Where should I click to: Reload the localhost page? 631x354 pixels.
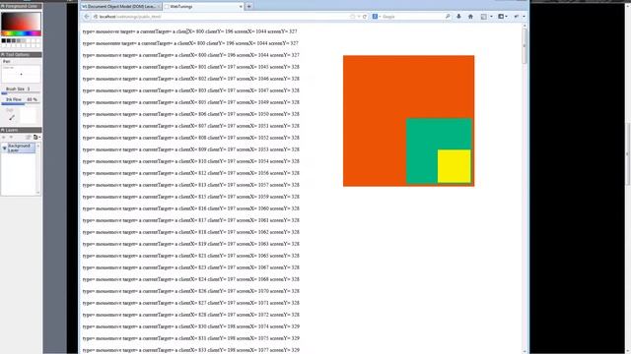pos(365,17)
